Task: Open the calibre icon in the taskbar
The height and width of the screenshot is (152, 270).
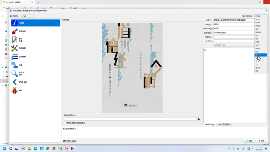Action: (x=73, y=149)
